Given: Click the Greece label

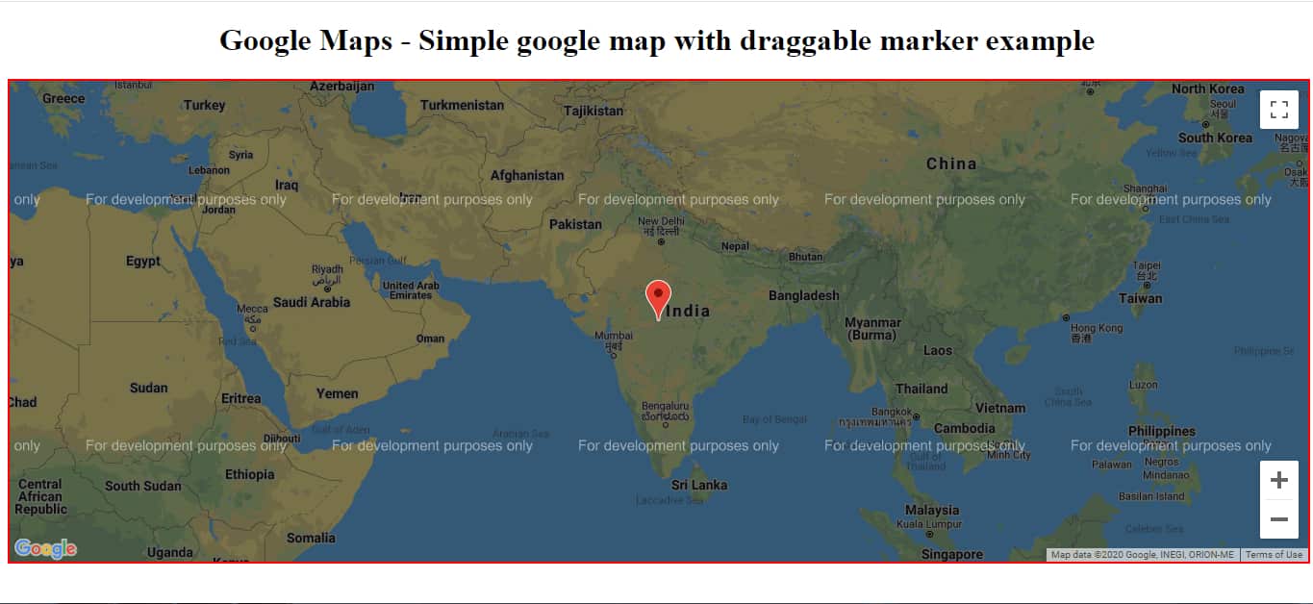Looking at the screenshot, I should click(x=63, y=98).
